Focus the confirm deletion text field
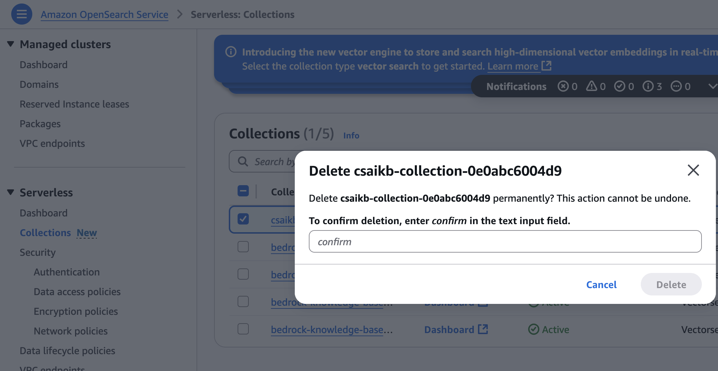 pyautogui.click(x=505, y=241)
